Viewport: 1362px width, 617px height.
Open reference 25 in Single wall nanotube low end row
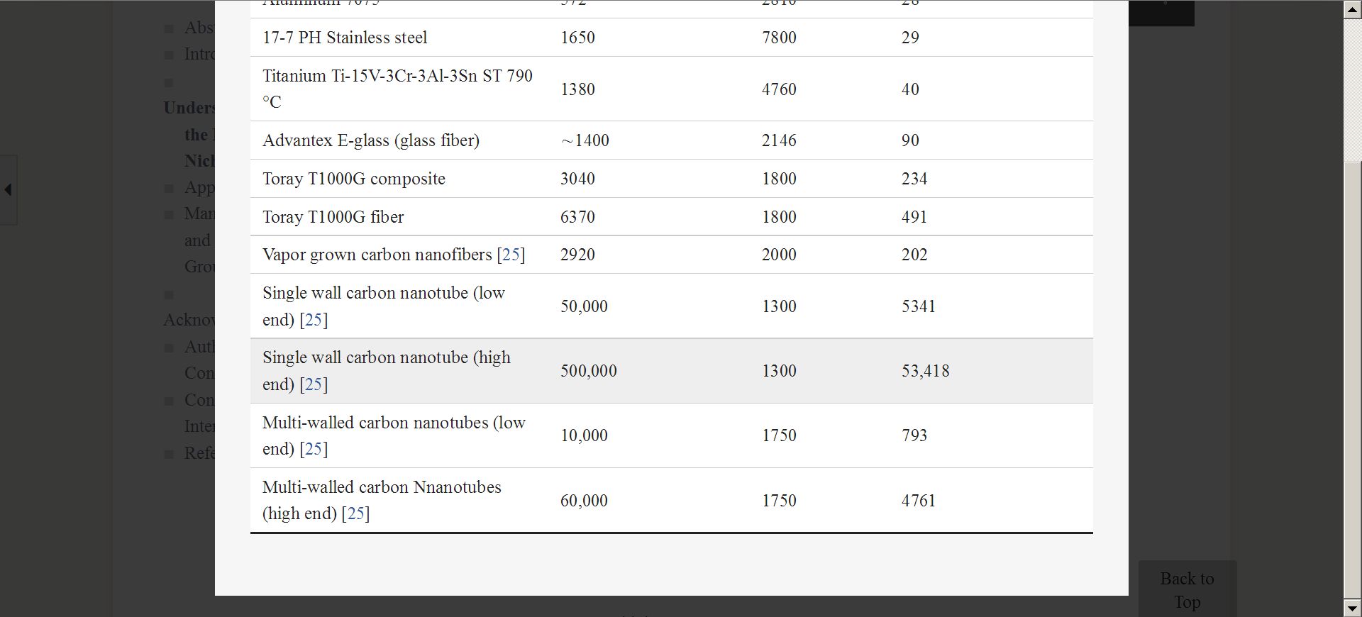tap(314, 320)
